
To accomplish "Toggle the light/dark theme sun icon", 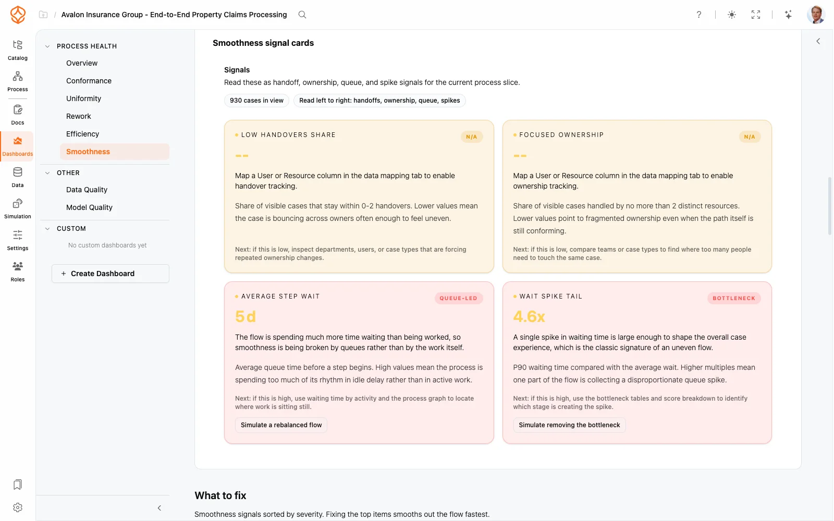I will 732,15.
